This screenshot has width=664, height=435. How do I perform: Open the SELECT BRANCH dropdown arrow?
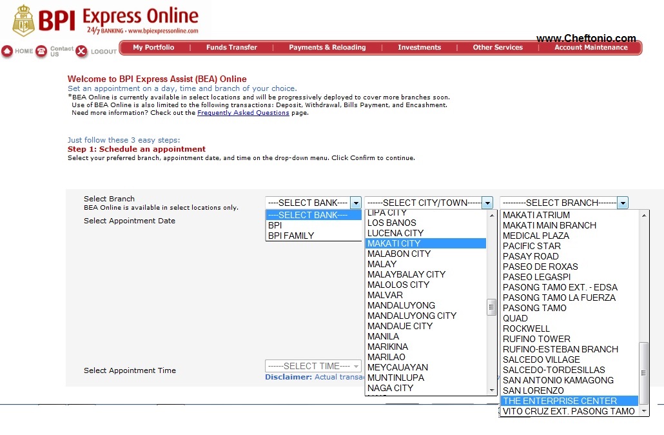click(622, 202)
